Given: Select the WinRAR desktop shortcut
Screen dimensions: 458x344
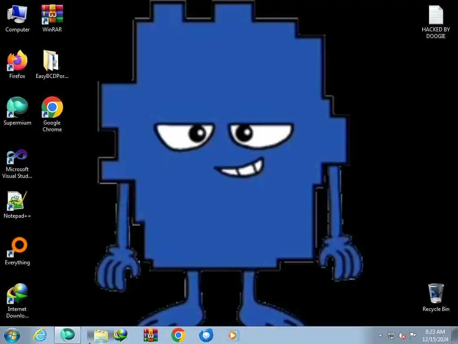Looking at the screenshot, I should 52,18.
